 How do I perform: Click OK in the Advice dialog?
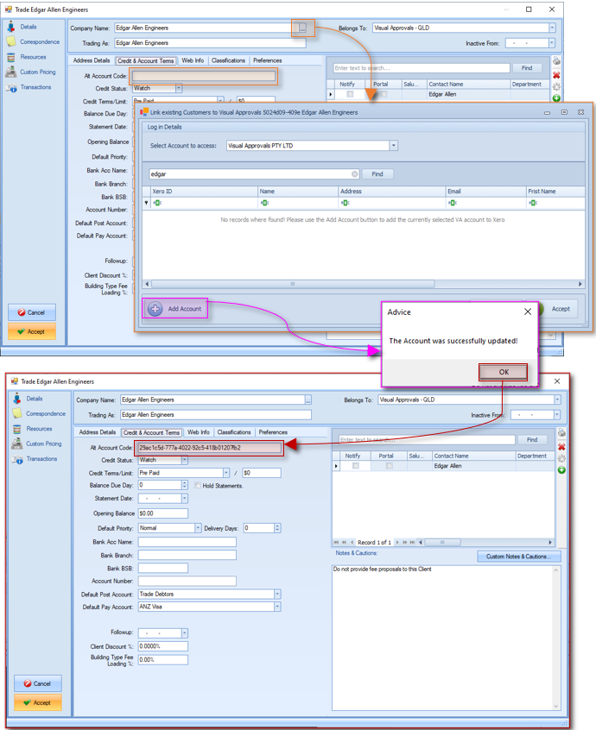[504, 372]
